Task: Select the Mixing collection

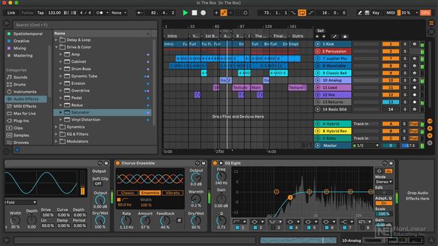Action: (x=20, y=49)
